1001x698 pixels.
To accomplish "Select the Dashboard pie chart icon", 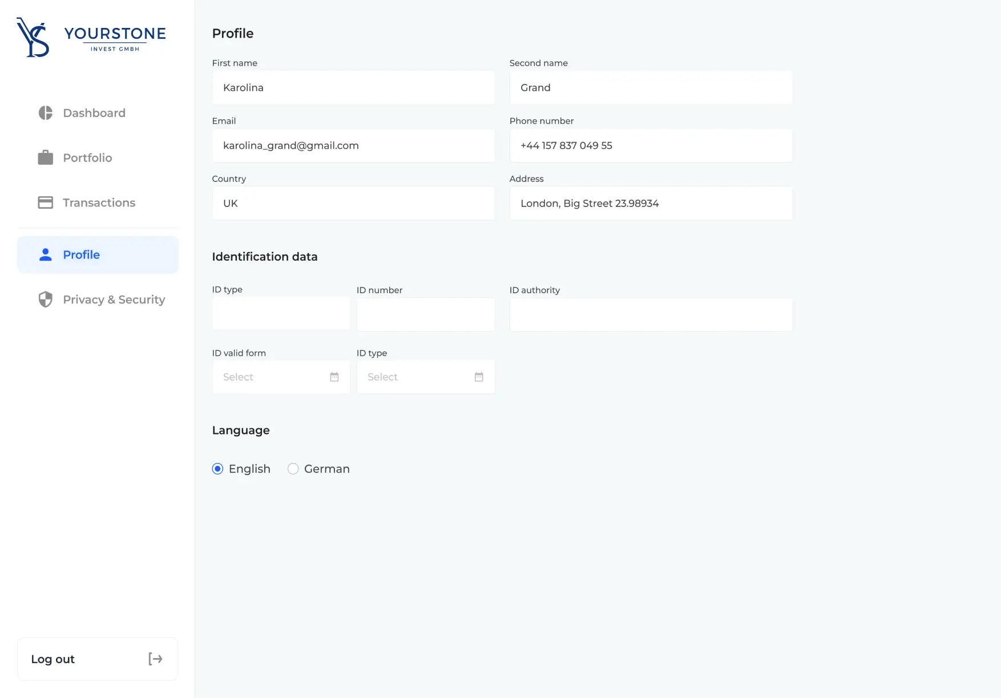I will click(x=45, y=112).
